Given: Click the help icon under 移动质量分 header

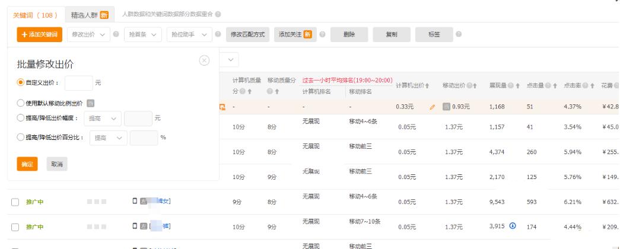Looking at the screenshot, I should pyautogui.click(x=270, y=92).
